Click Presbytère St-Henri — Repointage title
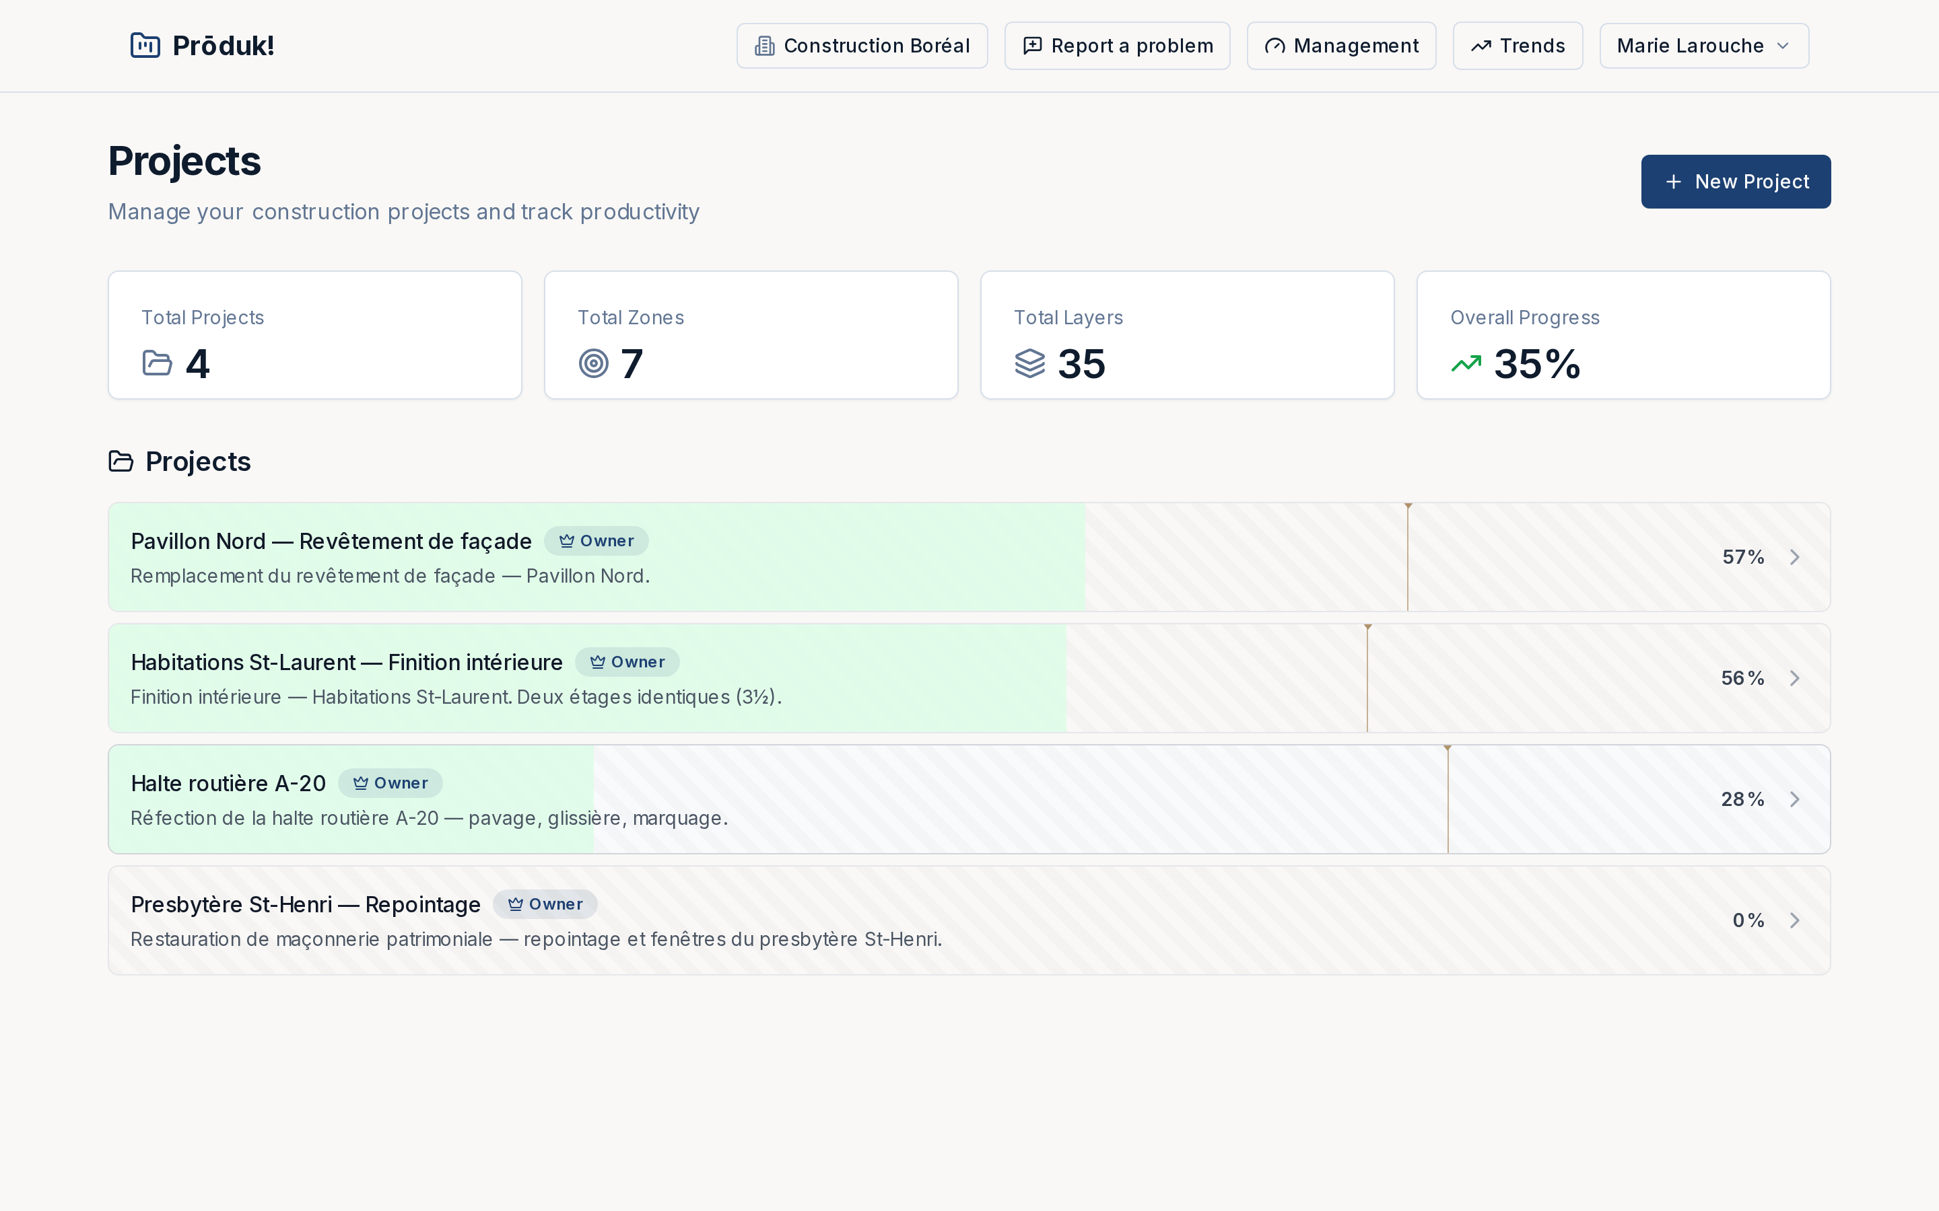Viewport: 1939px width, 1211px height. (x=305, y=904)
